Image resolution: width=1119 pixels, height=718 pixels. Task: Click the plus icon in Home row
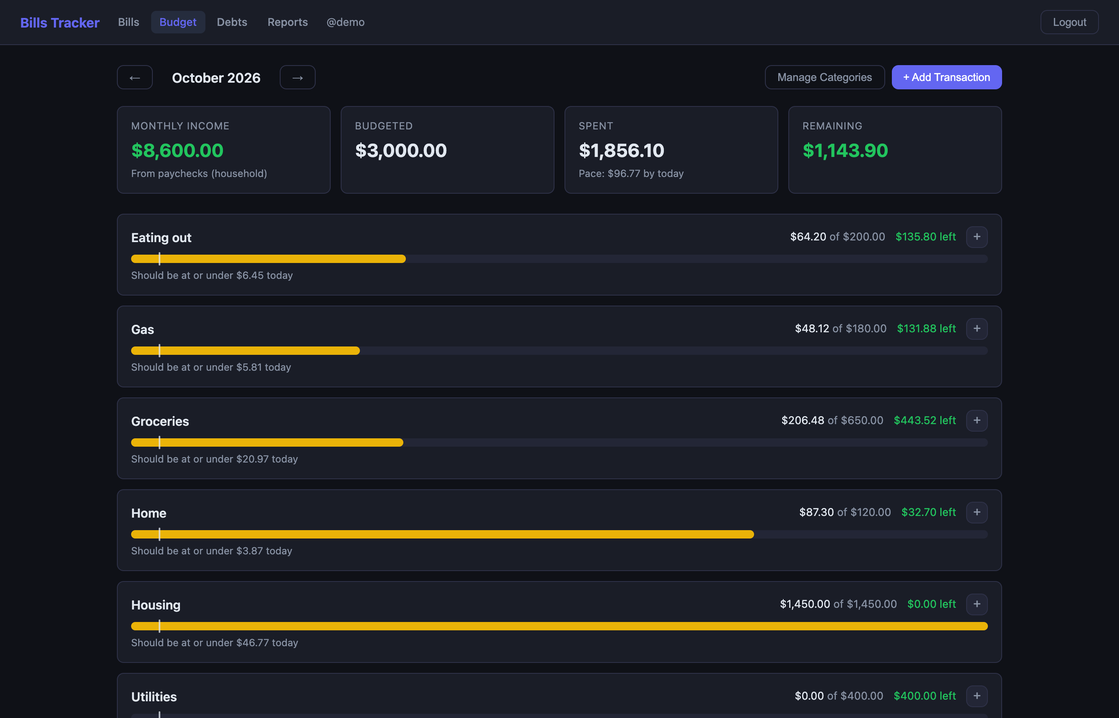pyautogui.click(x=977, y=512)
